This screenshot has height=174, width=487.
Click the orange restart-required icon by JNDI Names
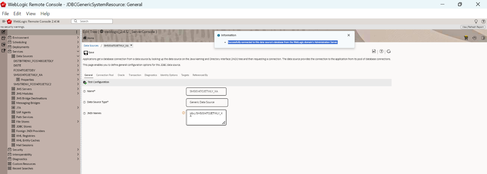coord(184,113)
